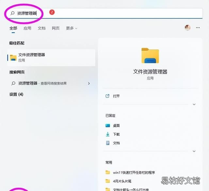This screenshot has width=209, height=191.
Task: Open 文件资源管理器 best match result
Action: [x=51, y=58]
